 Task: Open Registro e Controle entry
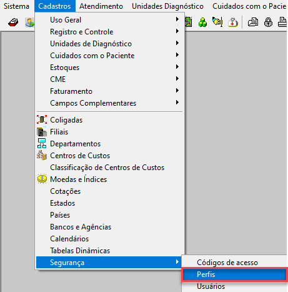109,32
